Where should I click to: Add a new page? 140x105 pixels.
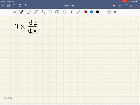[126, 6]
